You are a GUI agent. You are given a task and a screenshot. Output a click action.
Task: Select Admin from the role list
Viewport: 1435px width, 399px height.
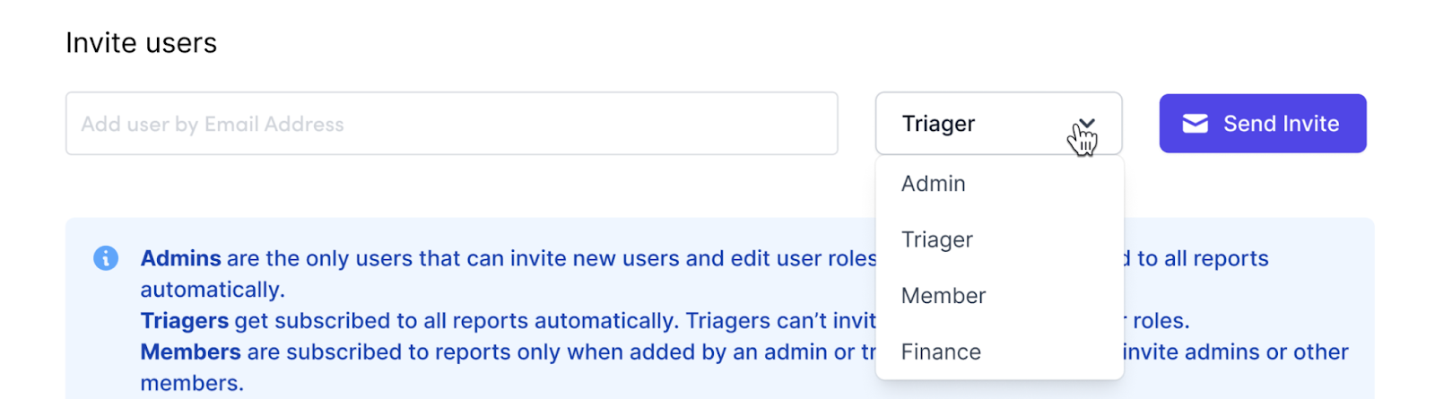point(934,184)
